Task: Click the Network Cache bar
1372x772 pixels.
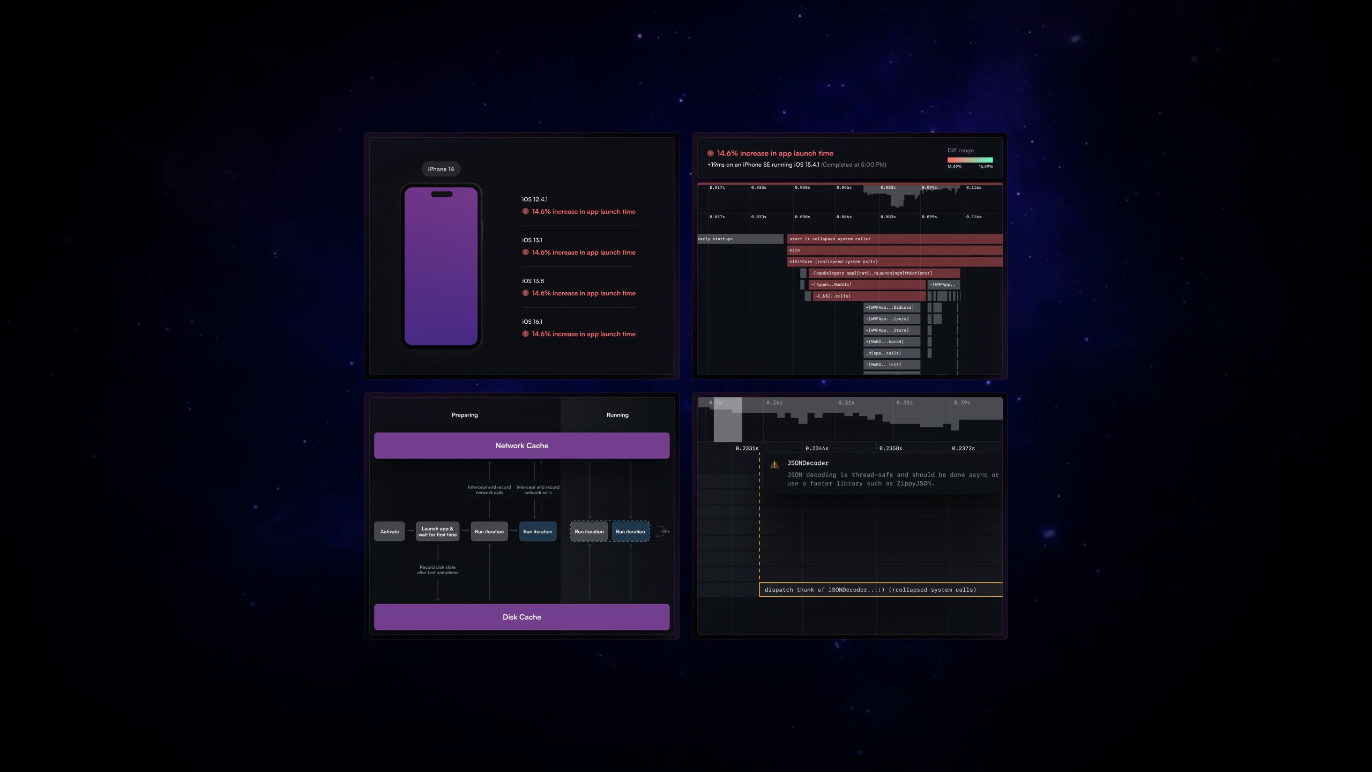Action: coord(521,446)
